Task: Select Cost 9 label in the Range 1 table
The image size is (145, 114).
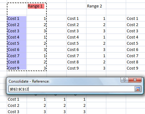Action: click(x=13, y=68)
